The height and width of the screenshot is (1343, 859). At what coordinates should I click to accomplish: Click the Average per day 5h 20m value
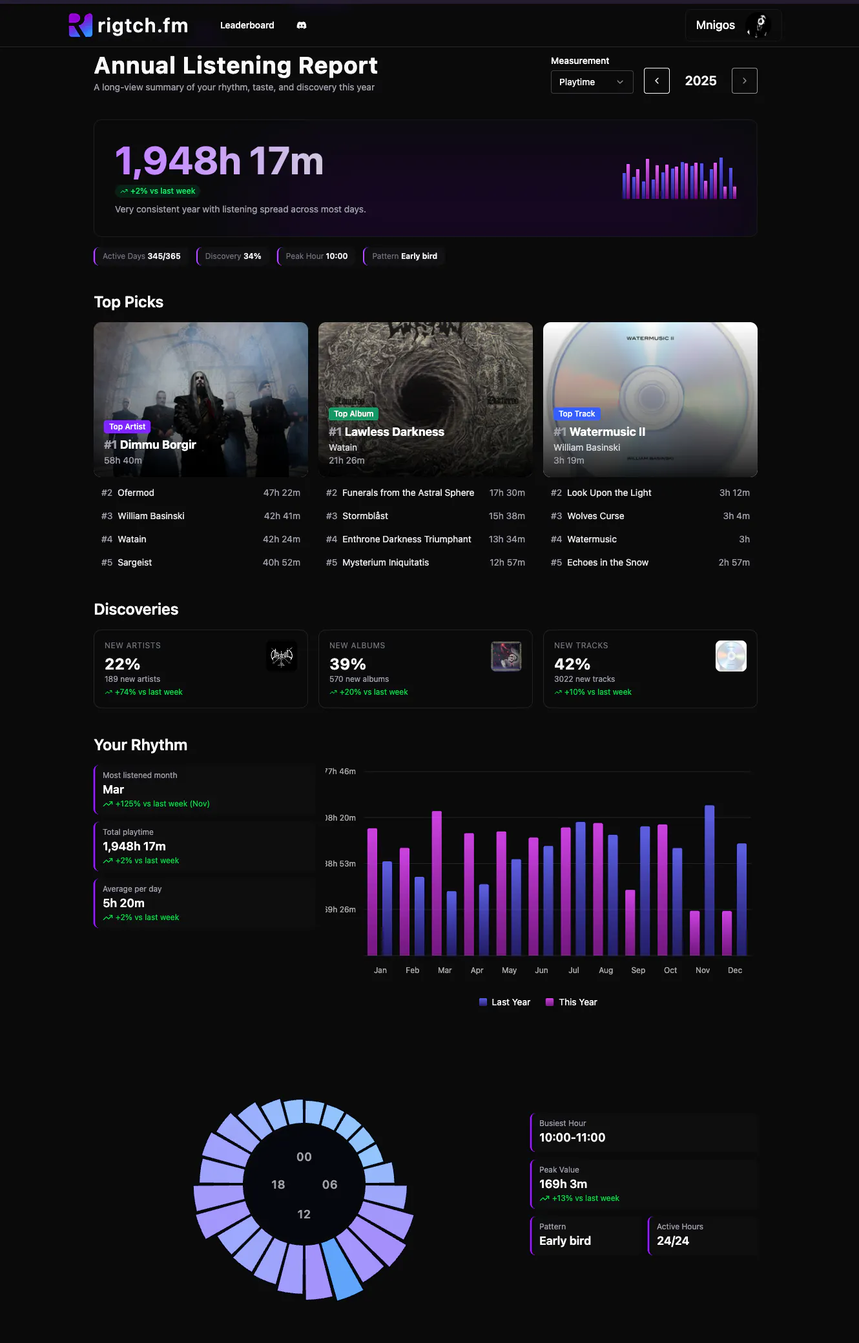[124, 903]
